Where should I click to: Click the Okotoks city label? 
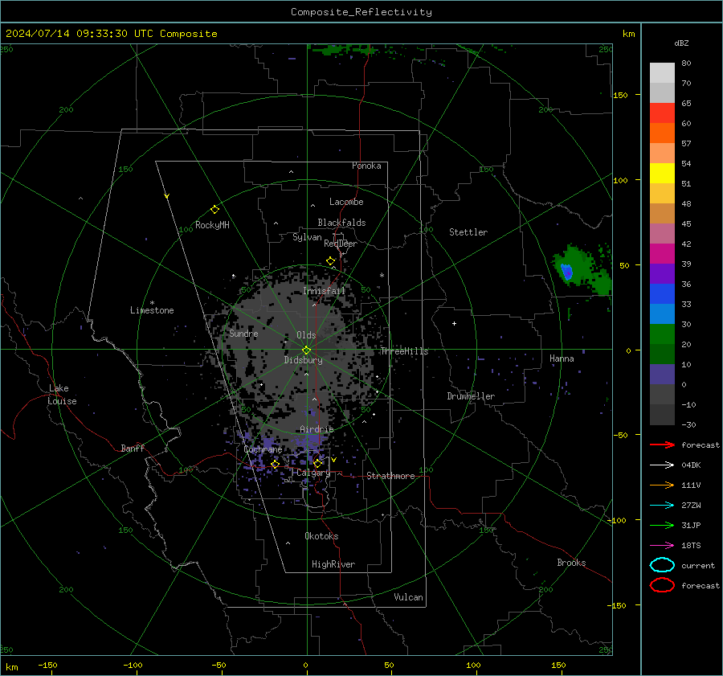pos(321,536)
